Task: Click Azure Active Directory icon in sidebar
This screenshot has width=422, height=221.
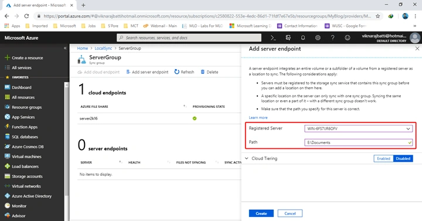Action: coord(7,196)
